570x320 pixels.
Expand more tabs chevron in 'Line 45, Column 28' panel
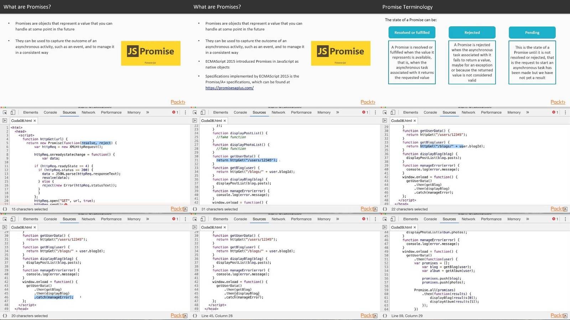pos(337,219)
